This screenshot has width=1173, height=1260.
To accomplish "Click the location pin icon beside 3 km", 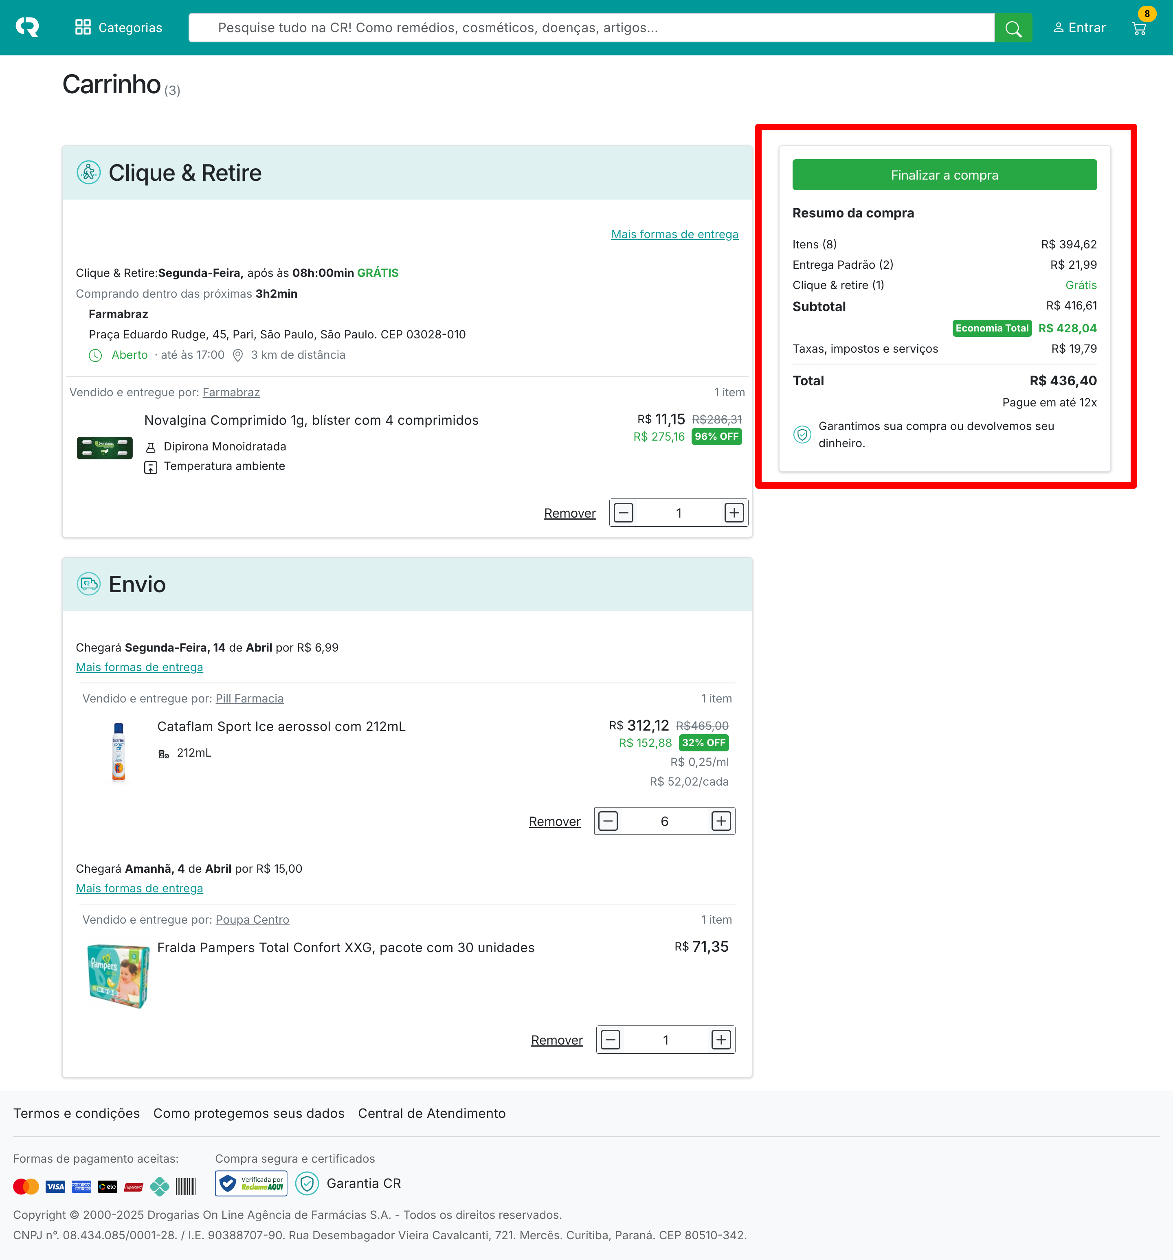I will coord(238,355).
